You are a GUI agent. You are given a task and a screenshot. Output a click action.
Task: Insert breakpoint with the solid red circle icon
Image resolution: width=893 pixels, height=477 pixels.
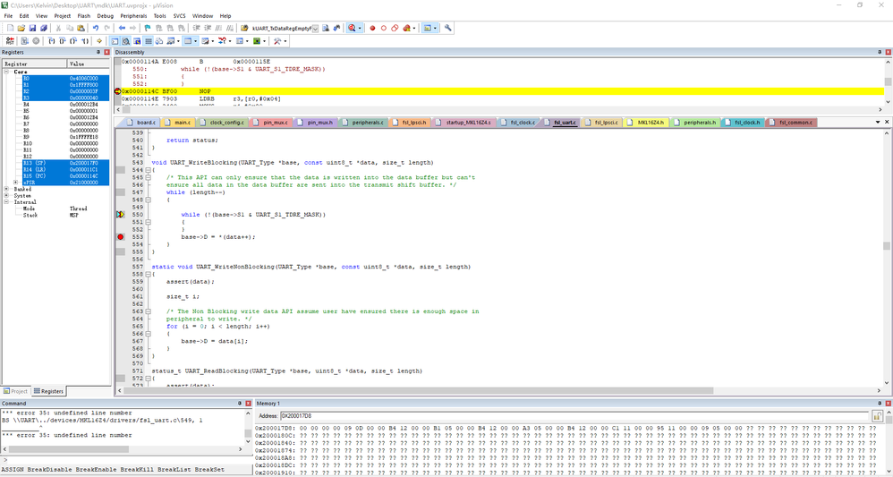point(372,28)
